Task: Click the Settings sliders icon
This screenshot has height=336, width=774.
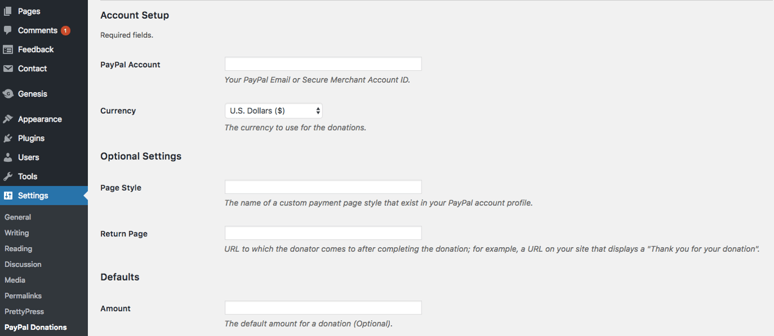Action: (x=8, y=195)
